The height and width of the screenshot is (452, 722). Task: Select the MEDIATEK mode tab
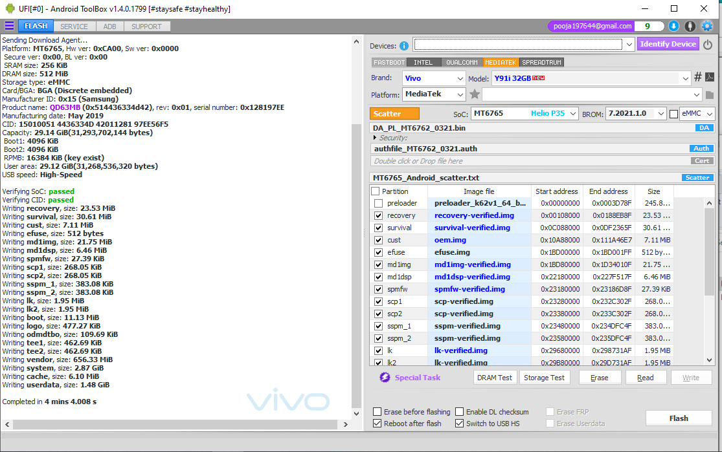tap(501, 63)
